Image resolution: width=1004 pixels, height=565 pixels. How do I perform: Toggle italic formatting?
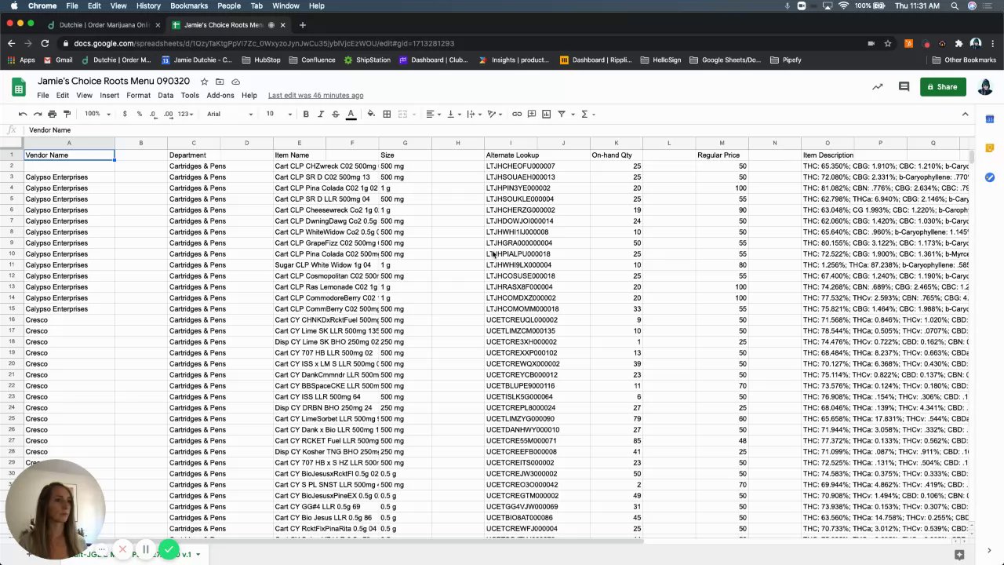[x=321, y=114]
